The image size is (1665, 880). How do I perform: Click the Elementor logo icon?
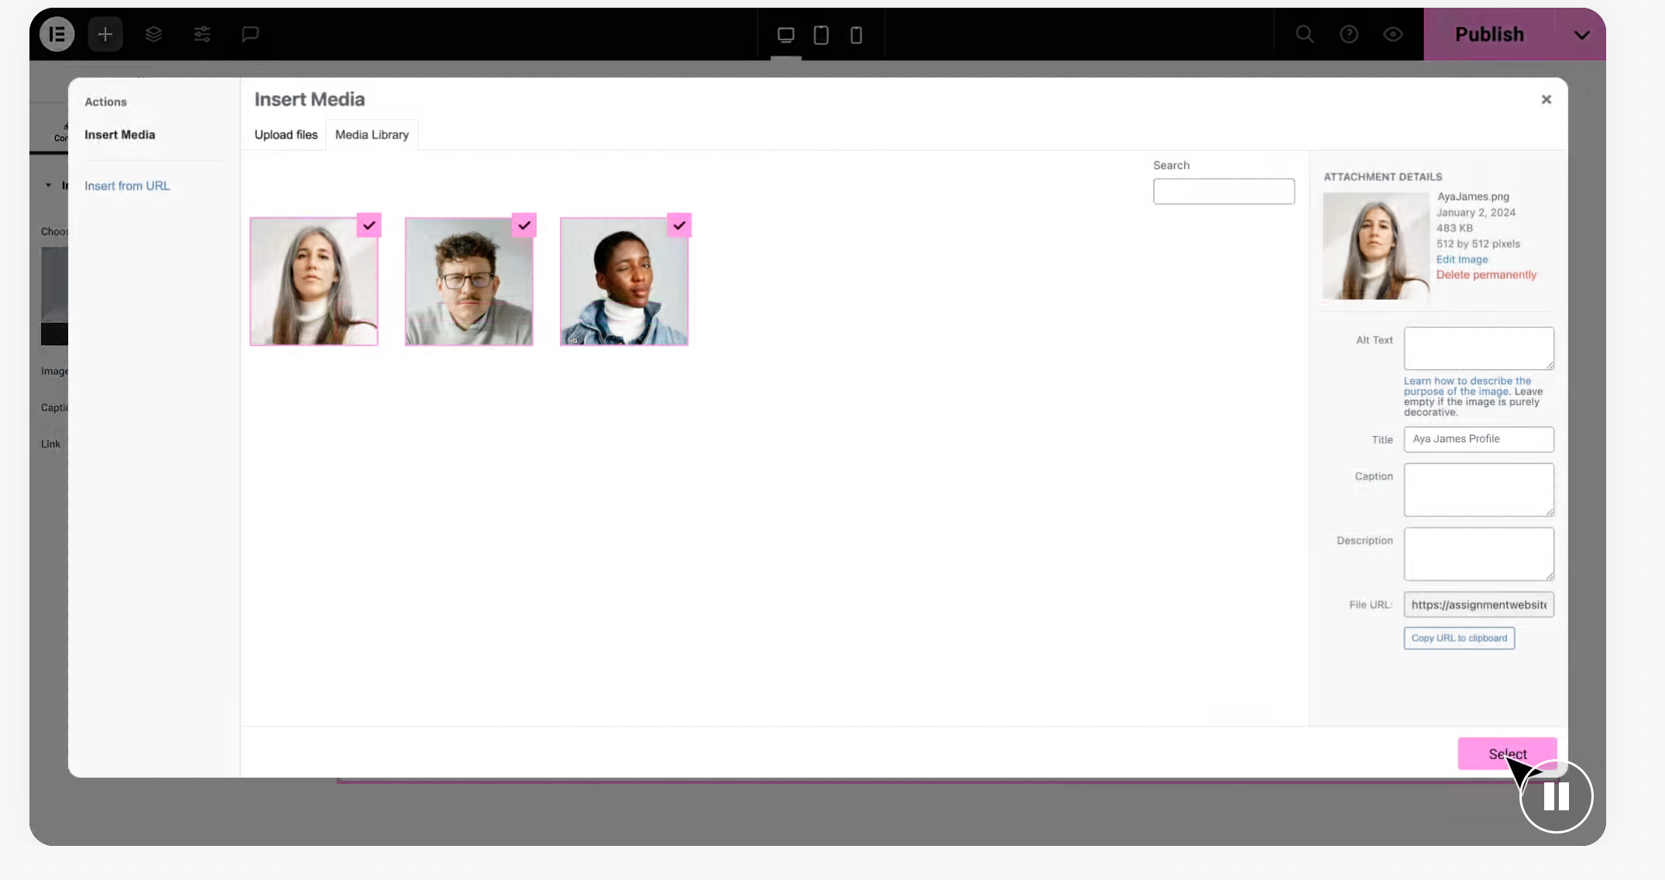[57, 34]
